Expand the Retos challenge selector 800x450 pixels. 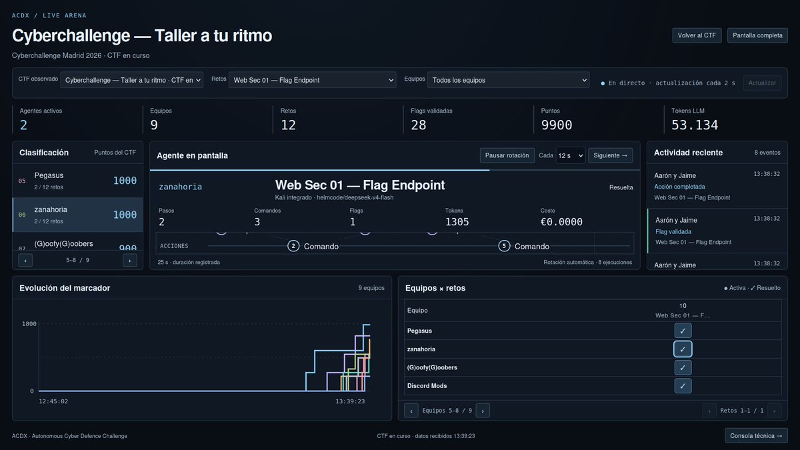coord(312,80)
